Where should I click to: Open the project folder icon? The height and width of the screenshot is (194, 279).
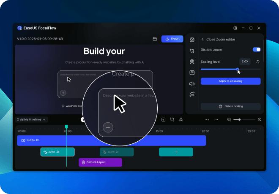[155, 39]
